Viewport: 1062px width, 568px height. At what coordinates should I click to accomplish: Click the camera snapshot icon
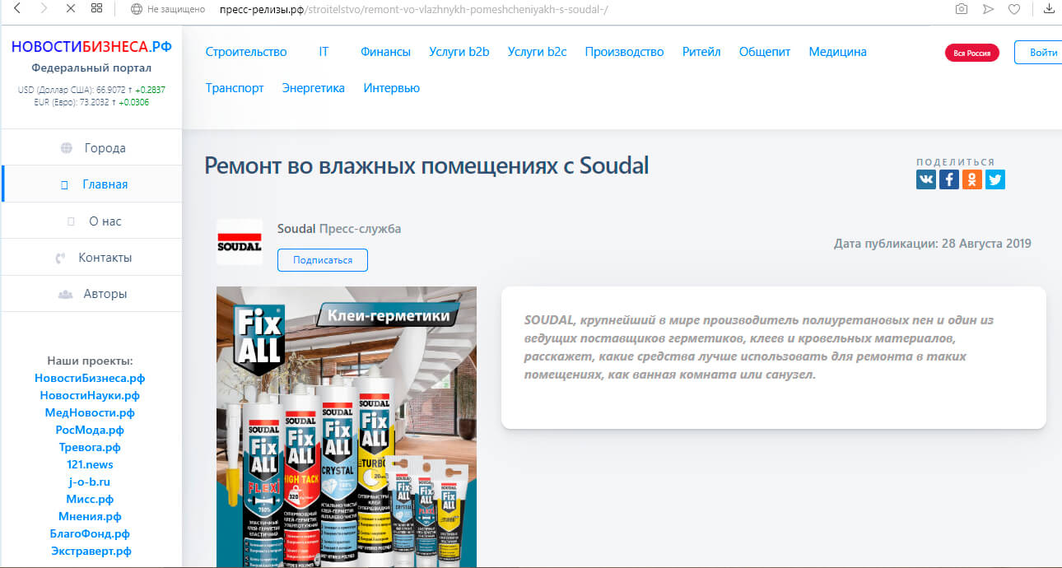[961, 10]
